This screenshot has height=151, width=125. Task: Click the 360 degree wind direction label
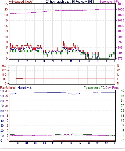pyautogui.click(x=4, y=66)
